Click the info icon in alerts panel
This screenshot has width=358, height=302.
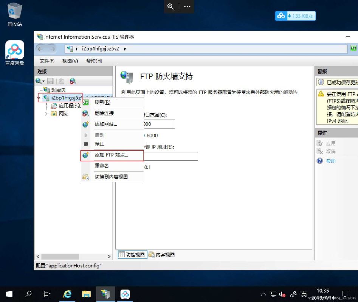[321, 82]
